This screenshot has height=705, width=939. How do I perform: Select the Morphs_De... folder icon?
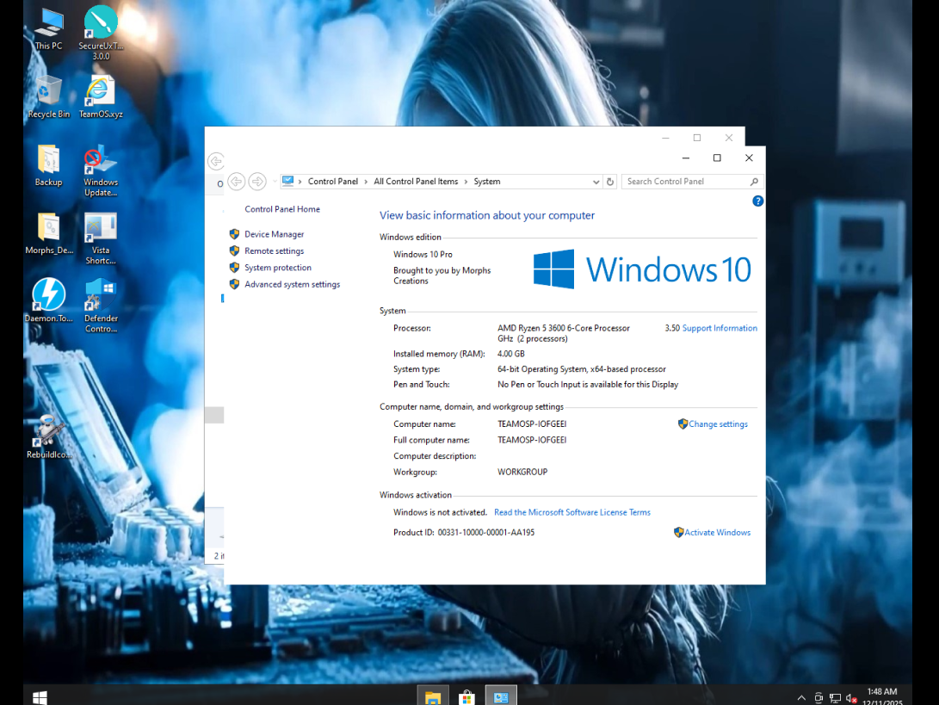[48, 233]
